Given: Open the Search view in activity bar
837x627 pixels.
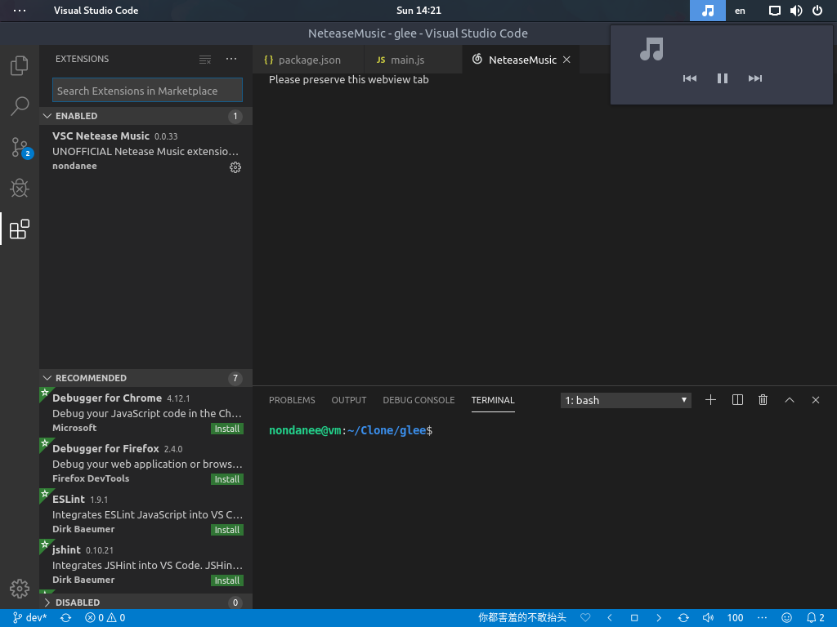Looking at the screenshot, I should click(20, 106).
